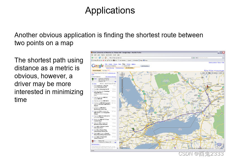
Task: Click the Find businesses link
Action: pyautogui.click(x=120, y=68)
